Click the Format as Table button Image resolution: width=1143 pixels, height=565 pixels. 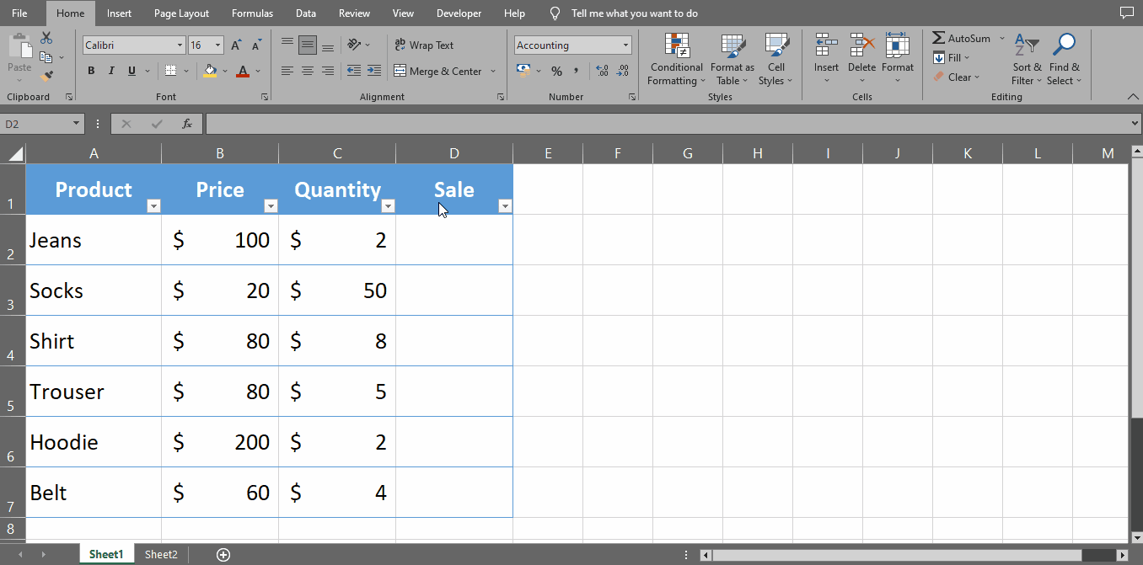[x=731, y=59]
